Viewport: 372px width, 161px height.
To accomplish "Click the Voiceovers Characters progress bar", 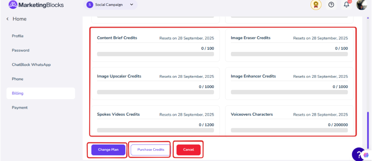I will 289,130.
